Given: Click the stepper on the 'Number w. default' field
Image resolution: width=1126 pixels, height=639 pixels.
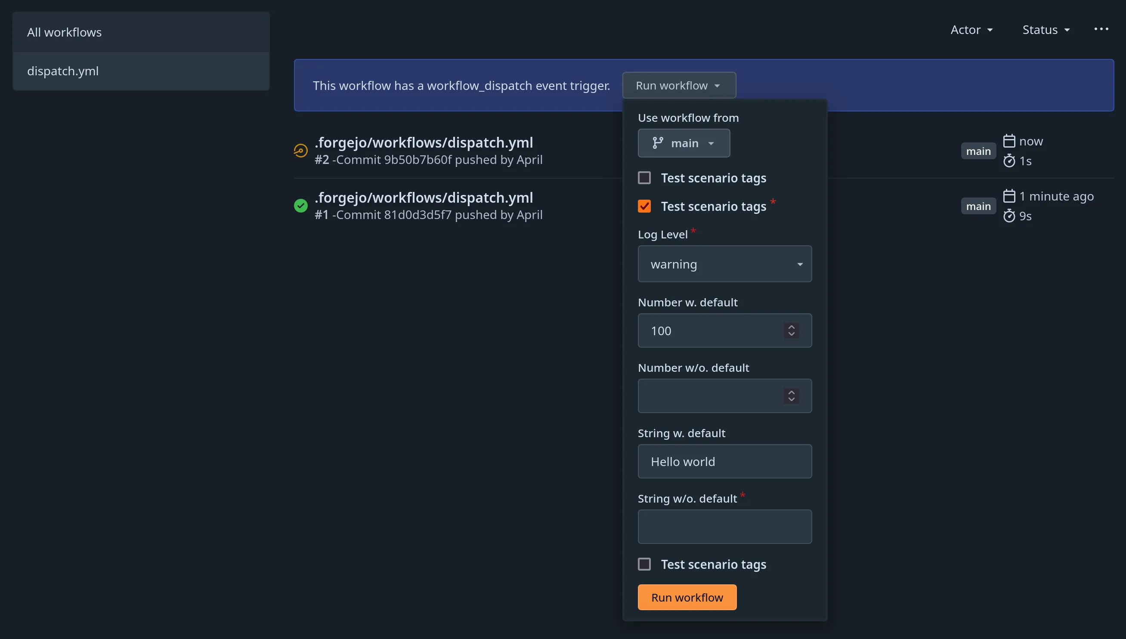Looking at the screenshot, I should click(x=791, y=330).
